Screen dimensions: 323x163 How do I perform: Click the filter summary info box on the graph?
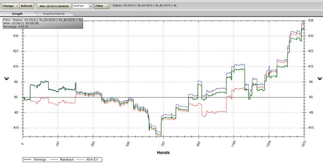pyautogui.click(x=43, y=23)
